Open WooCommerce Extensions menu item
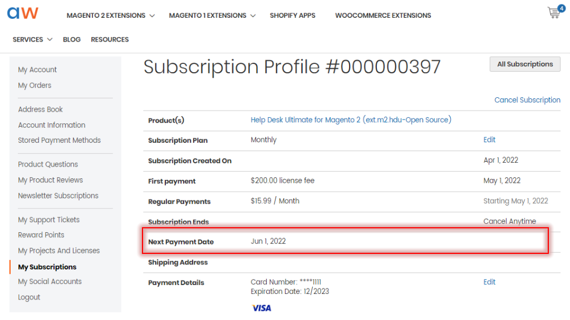Image resolution: width=570 pixels, height=320 pixels. [383, 16]
